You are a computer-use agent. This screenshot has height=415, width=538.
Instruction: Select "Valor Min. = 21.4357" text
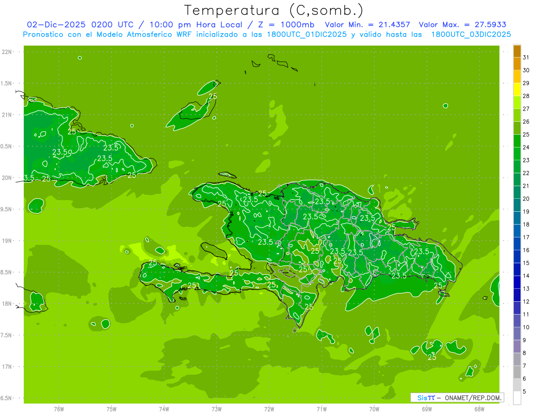coord(367,25)
